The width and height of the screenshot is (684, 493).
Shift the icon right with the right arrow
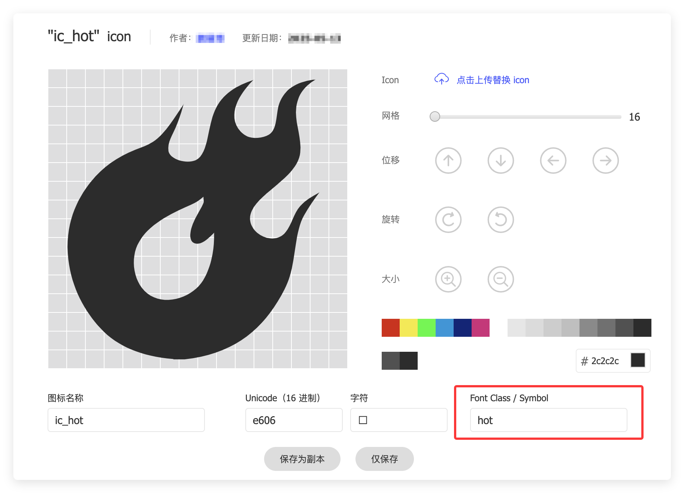[x=605, y=160]
